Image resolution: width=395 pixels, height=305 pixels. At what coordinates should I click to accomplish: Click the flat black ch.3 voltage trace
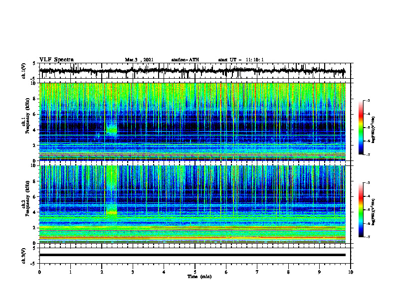click(x=192, y=255)
